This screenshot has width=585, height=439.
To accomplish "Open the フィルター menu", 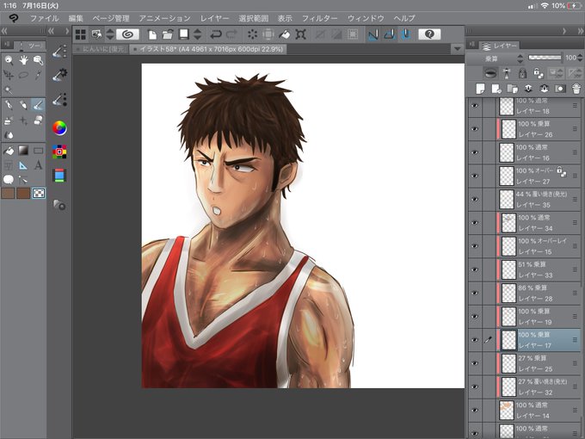I will point(320,18).
